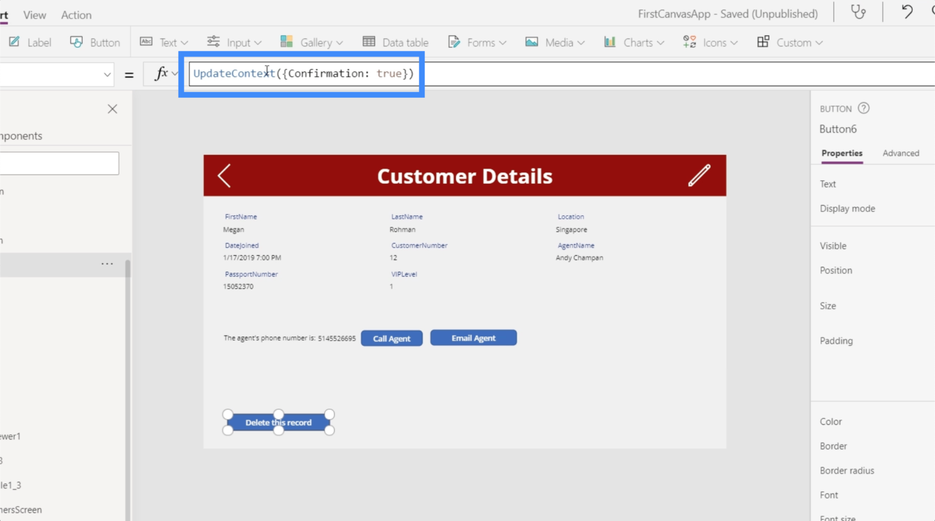This screenshot has width=935, height=521.
Task: Click the Text Abc icon
Action: (x=146, y=42)
